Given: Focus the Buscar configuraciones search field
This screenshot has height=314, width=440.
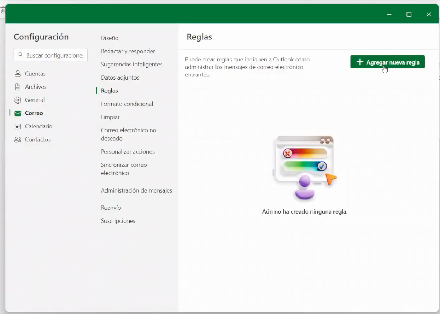Looking at the screenshot, I should click(51, 55).
